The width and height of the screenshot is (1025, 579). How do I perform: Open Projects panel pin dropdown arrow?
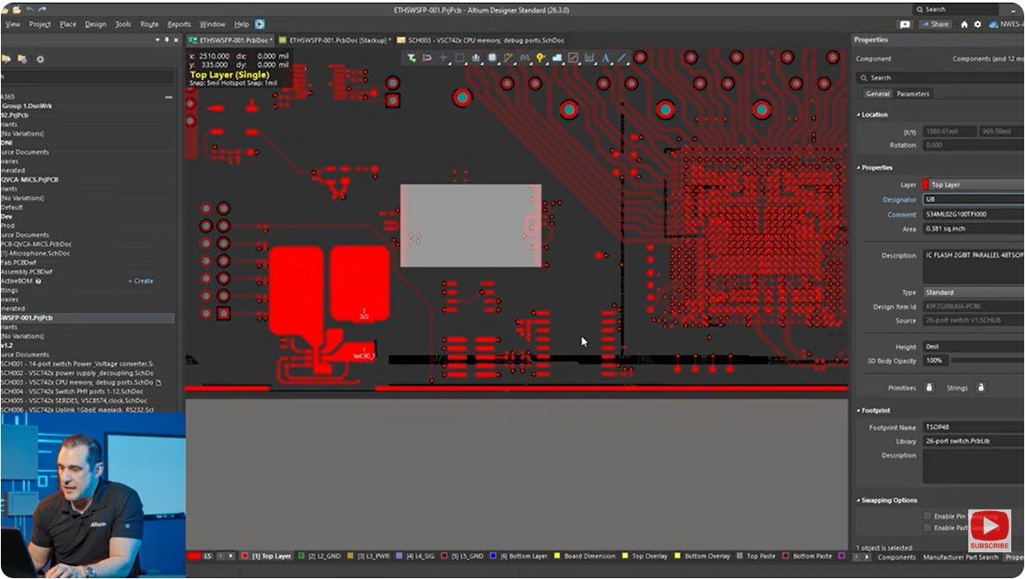coord(157,40)
